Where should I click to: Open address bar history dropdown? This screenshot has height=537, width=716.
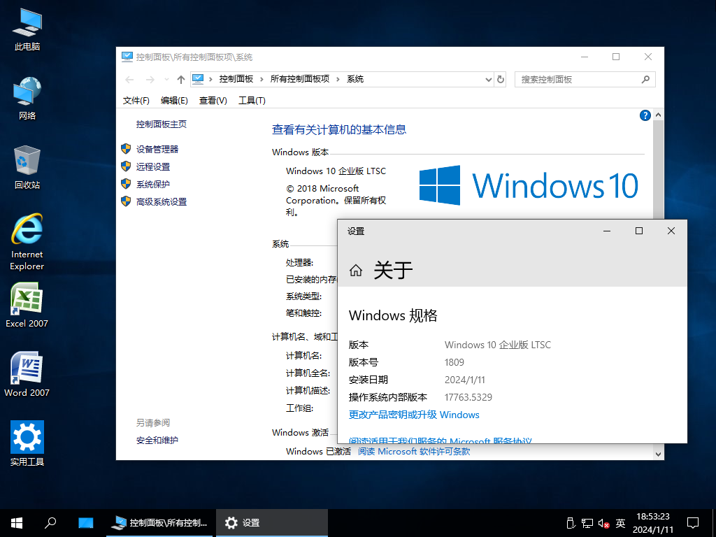(x=488, y=80)
